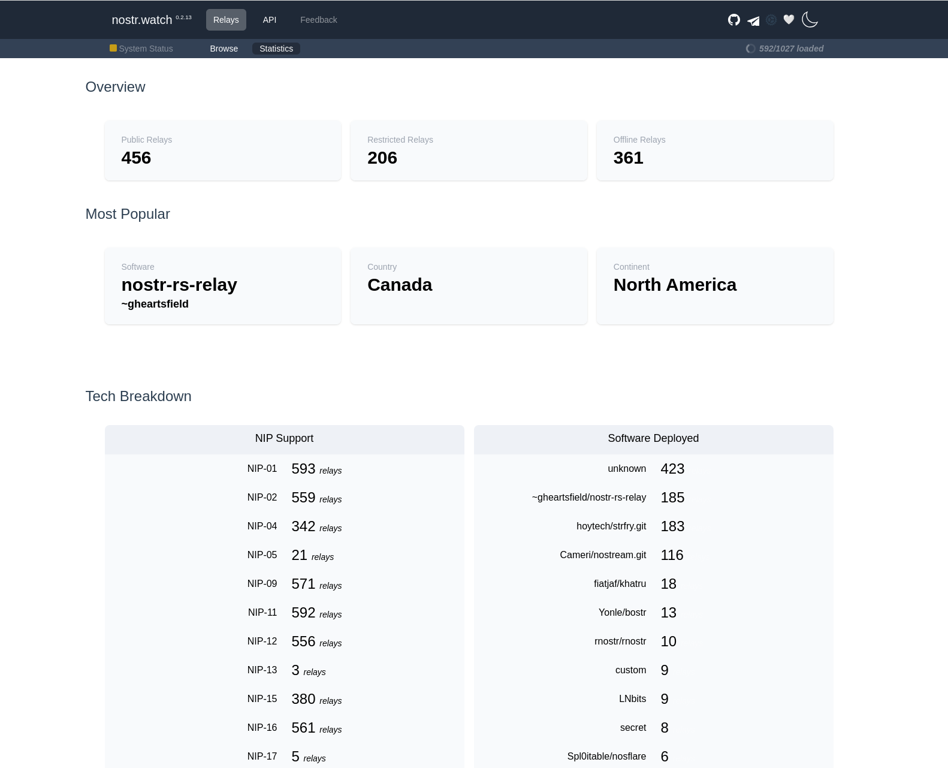Click the Restricted Relays card
This screenshot has height=768, width=948.
pos(469,150)
